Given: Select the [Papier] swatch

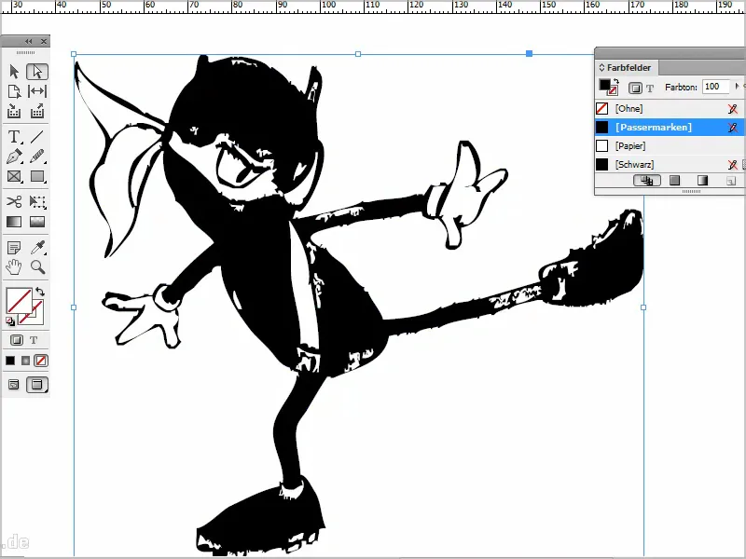Looking at the screenshot, I should 670,145.
